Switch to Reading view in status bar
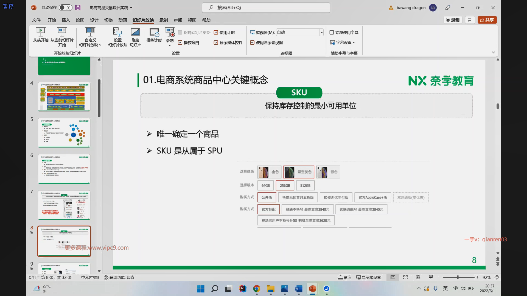The height and width of the screenshot is (296, 527). (x=418, y=277)
